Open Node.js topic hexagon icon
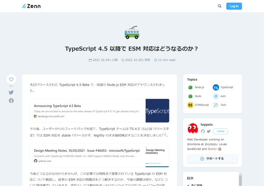The width and height of the screenshot is (264, 186). tap(190, 88)
